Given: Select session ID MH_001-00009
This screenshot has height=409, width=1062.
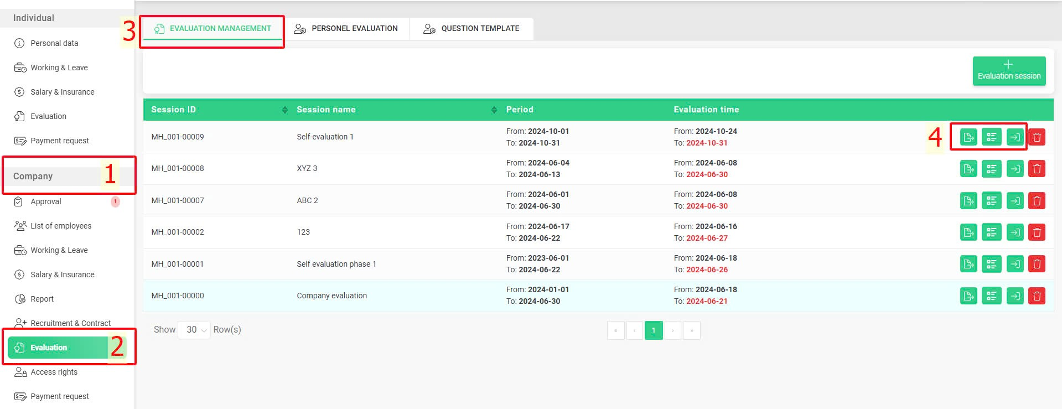Looking at the screenshot, I should 178,137.
